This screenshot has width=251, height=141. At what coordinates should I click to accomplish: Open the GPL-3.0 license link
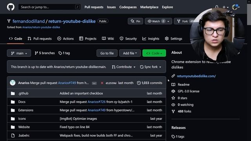[x=188, y=91]
